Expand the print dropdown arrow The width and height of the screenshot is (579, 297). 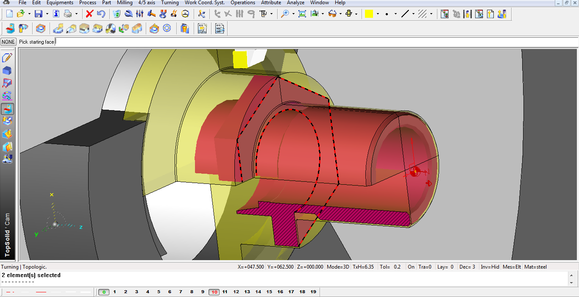(76, 14)
